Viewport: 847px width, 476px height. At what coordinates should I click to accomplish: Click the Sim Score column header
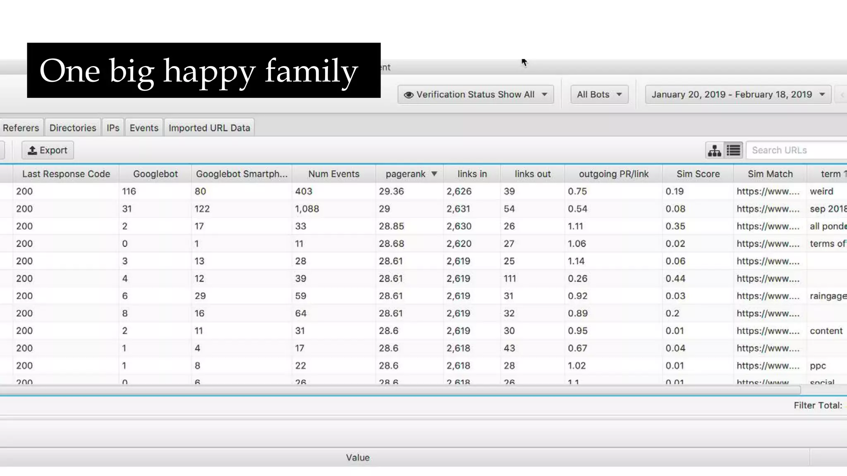[x=698, y=174]
